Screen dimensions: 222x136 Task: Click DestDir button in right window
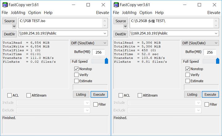121,34
